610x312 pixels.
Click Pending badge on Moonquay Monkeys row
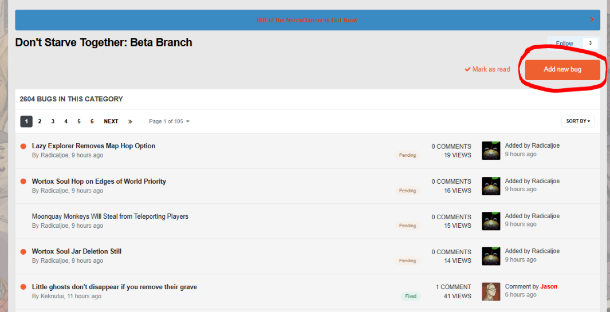tap(407, 226)
